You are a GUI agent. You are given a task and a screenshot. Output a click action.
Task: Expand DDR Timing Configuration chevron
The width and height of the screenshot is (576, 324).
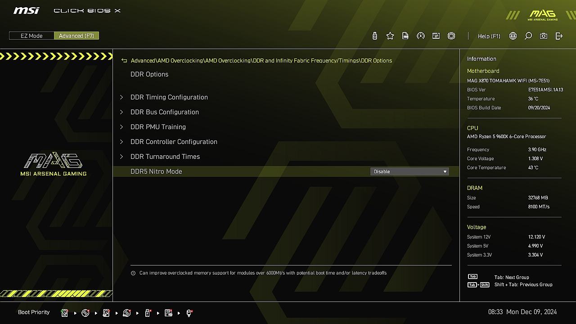point(121,97)
